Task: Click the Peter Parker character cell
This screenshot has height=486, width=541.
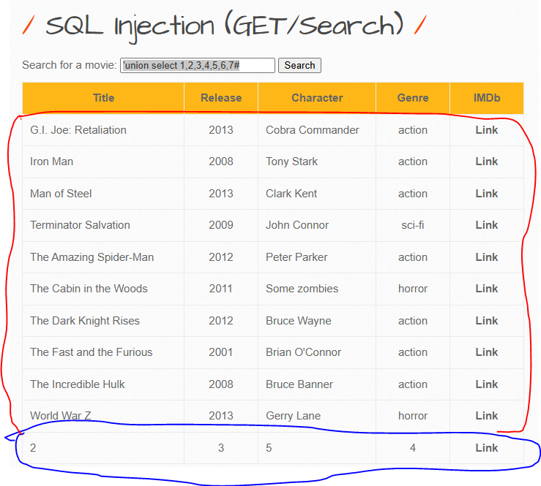Action: (x=317, y=257)
